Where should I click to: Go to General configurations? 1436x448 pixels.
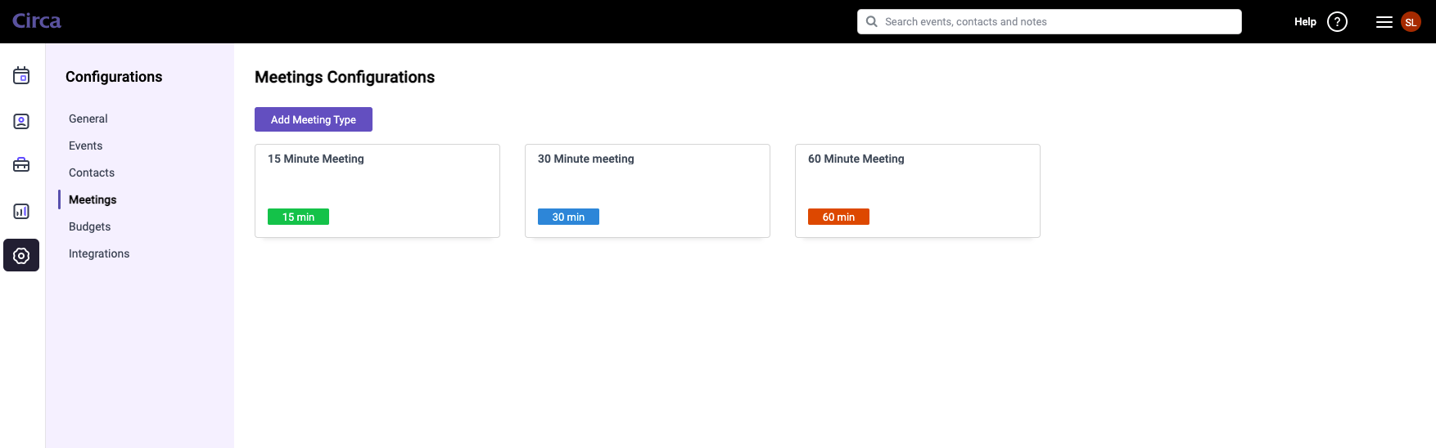(x=88, y=119)
